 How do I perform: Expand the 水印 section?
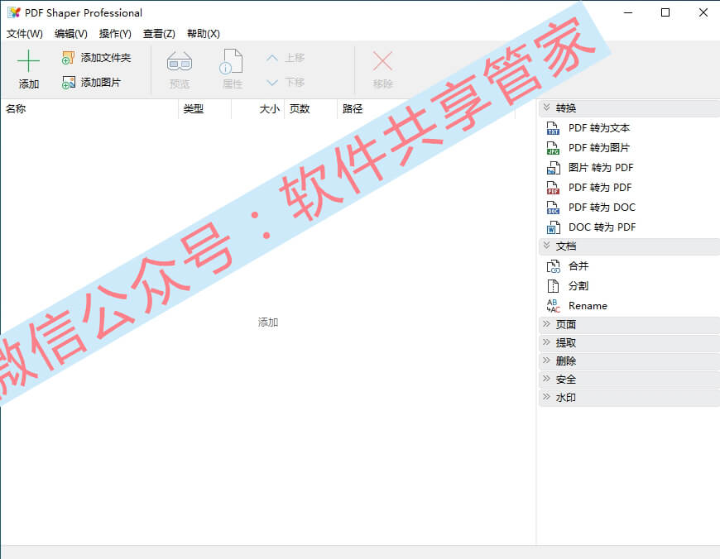coord(546,397)
